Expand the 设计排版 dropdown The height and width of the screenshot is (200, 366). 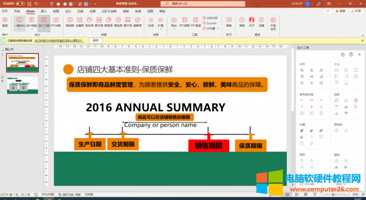[x=32, y=28]
